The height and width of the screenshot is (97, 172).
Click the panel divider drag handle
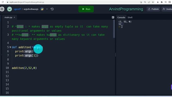click(116, 55)
